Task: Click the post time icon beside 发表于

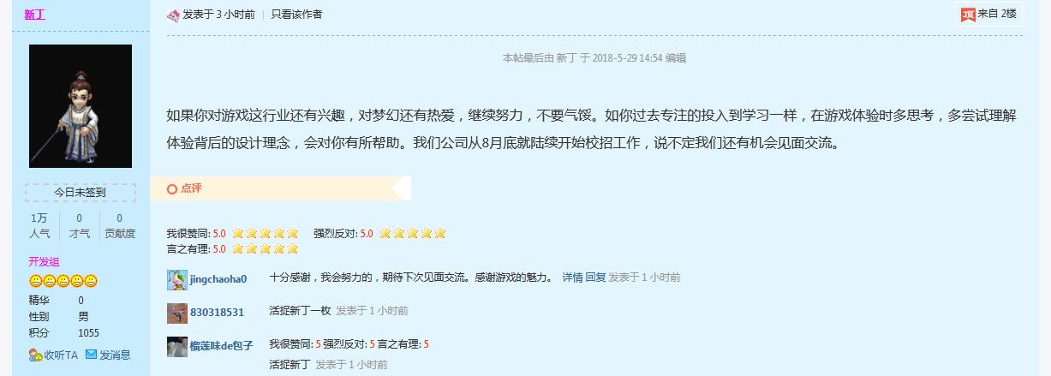Action: coord(173,15)
